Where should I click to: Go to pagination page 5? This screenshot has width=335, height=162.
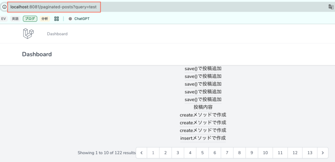tap(203, 153)
